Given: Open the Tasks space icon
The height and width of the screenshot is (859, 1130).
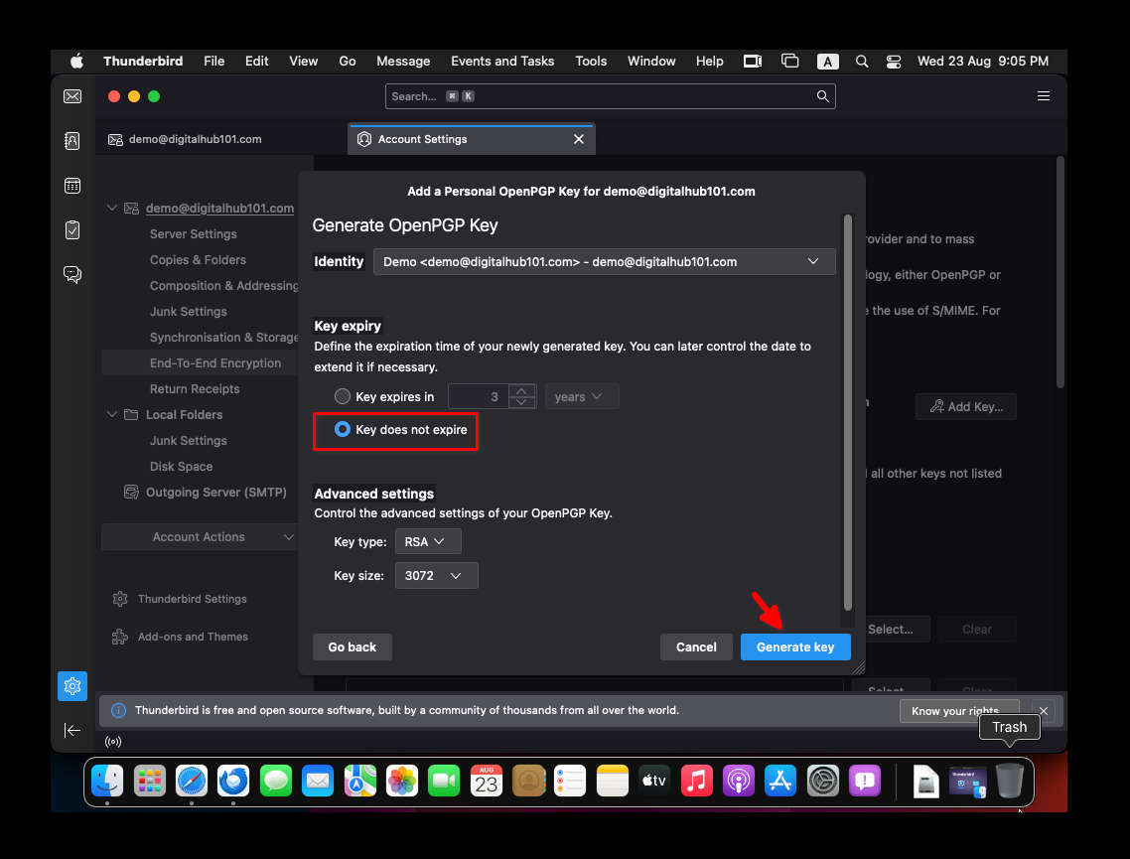Looking at the screenshot, I should click(x=72, y=229).
